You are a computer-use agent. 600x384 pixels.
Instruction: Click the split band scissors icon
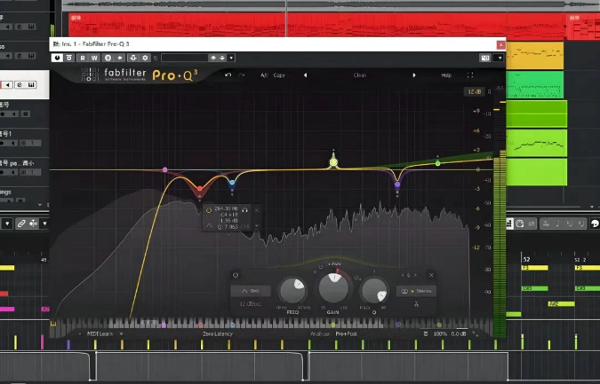[x=416, y=304]
